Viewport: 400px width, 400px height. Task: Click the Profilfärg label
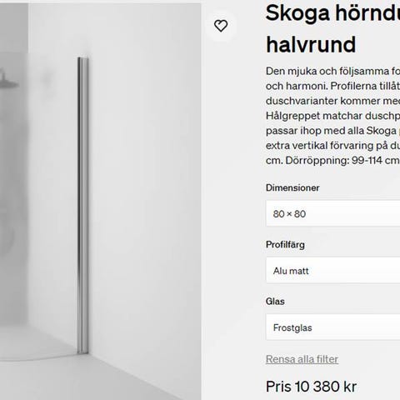(285, 245)
